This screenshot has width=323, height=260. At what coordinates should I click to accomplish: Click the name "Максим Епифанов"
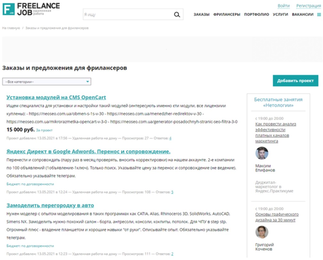point(265,168)
